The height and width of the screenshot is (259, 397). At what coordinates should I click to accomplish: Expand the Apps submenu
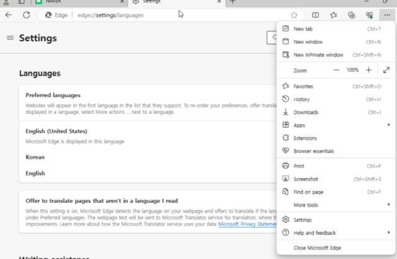[336, 125]
